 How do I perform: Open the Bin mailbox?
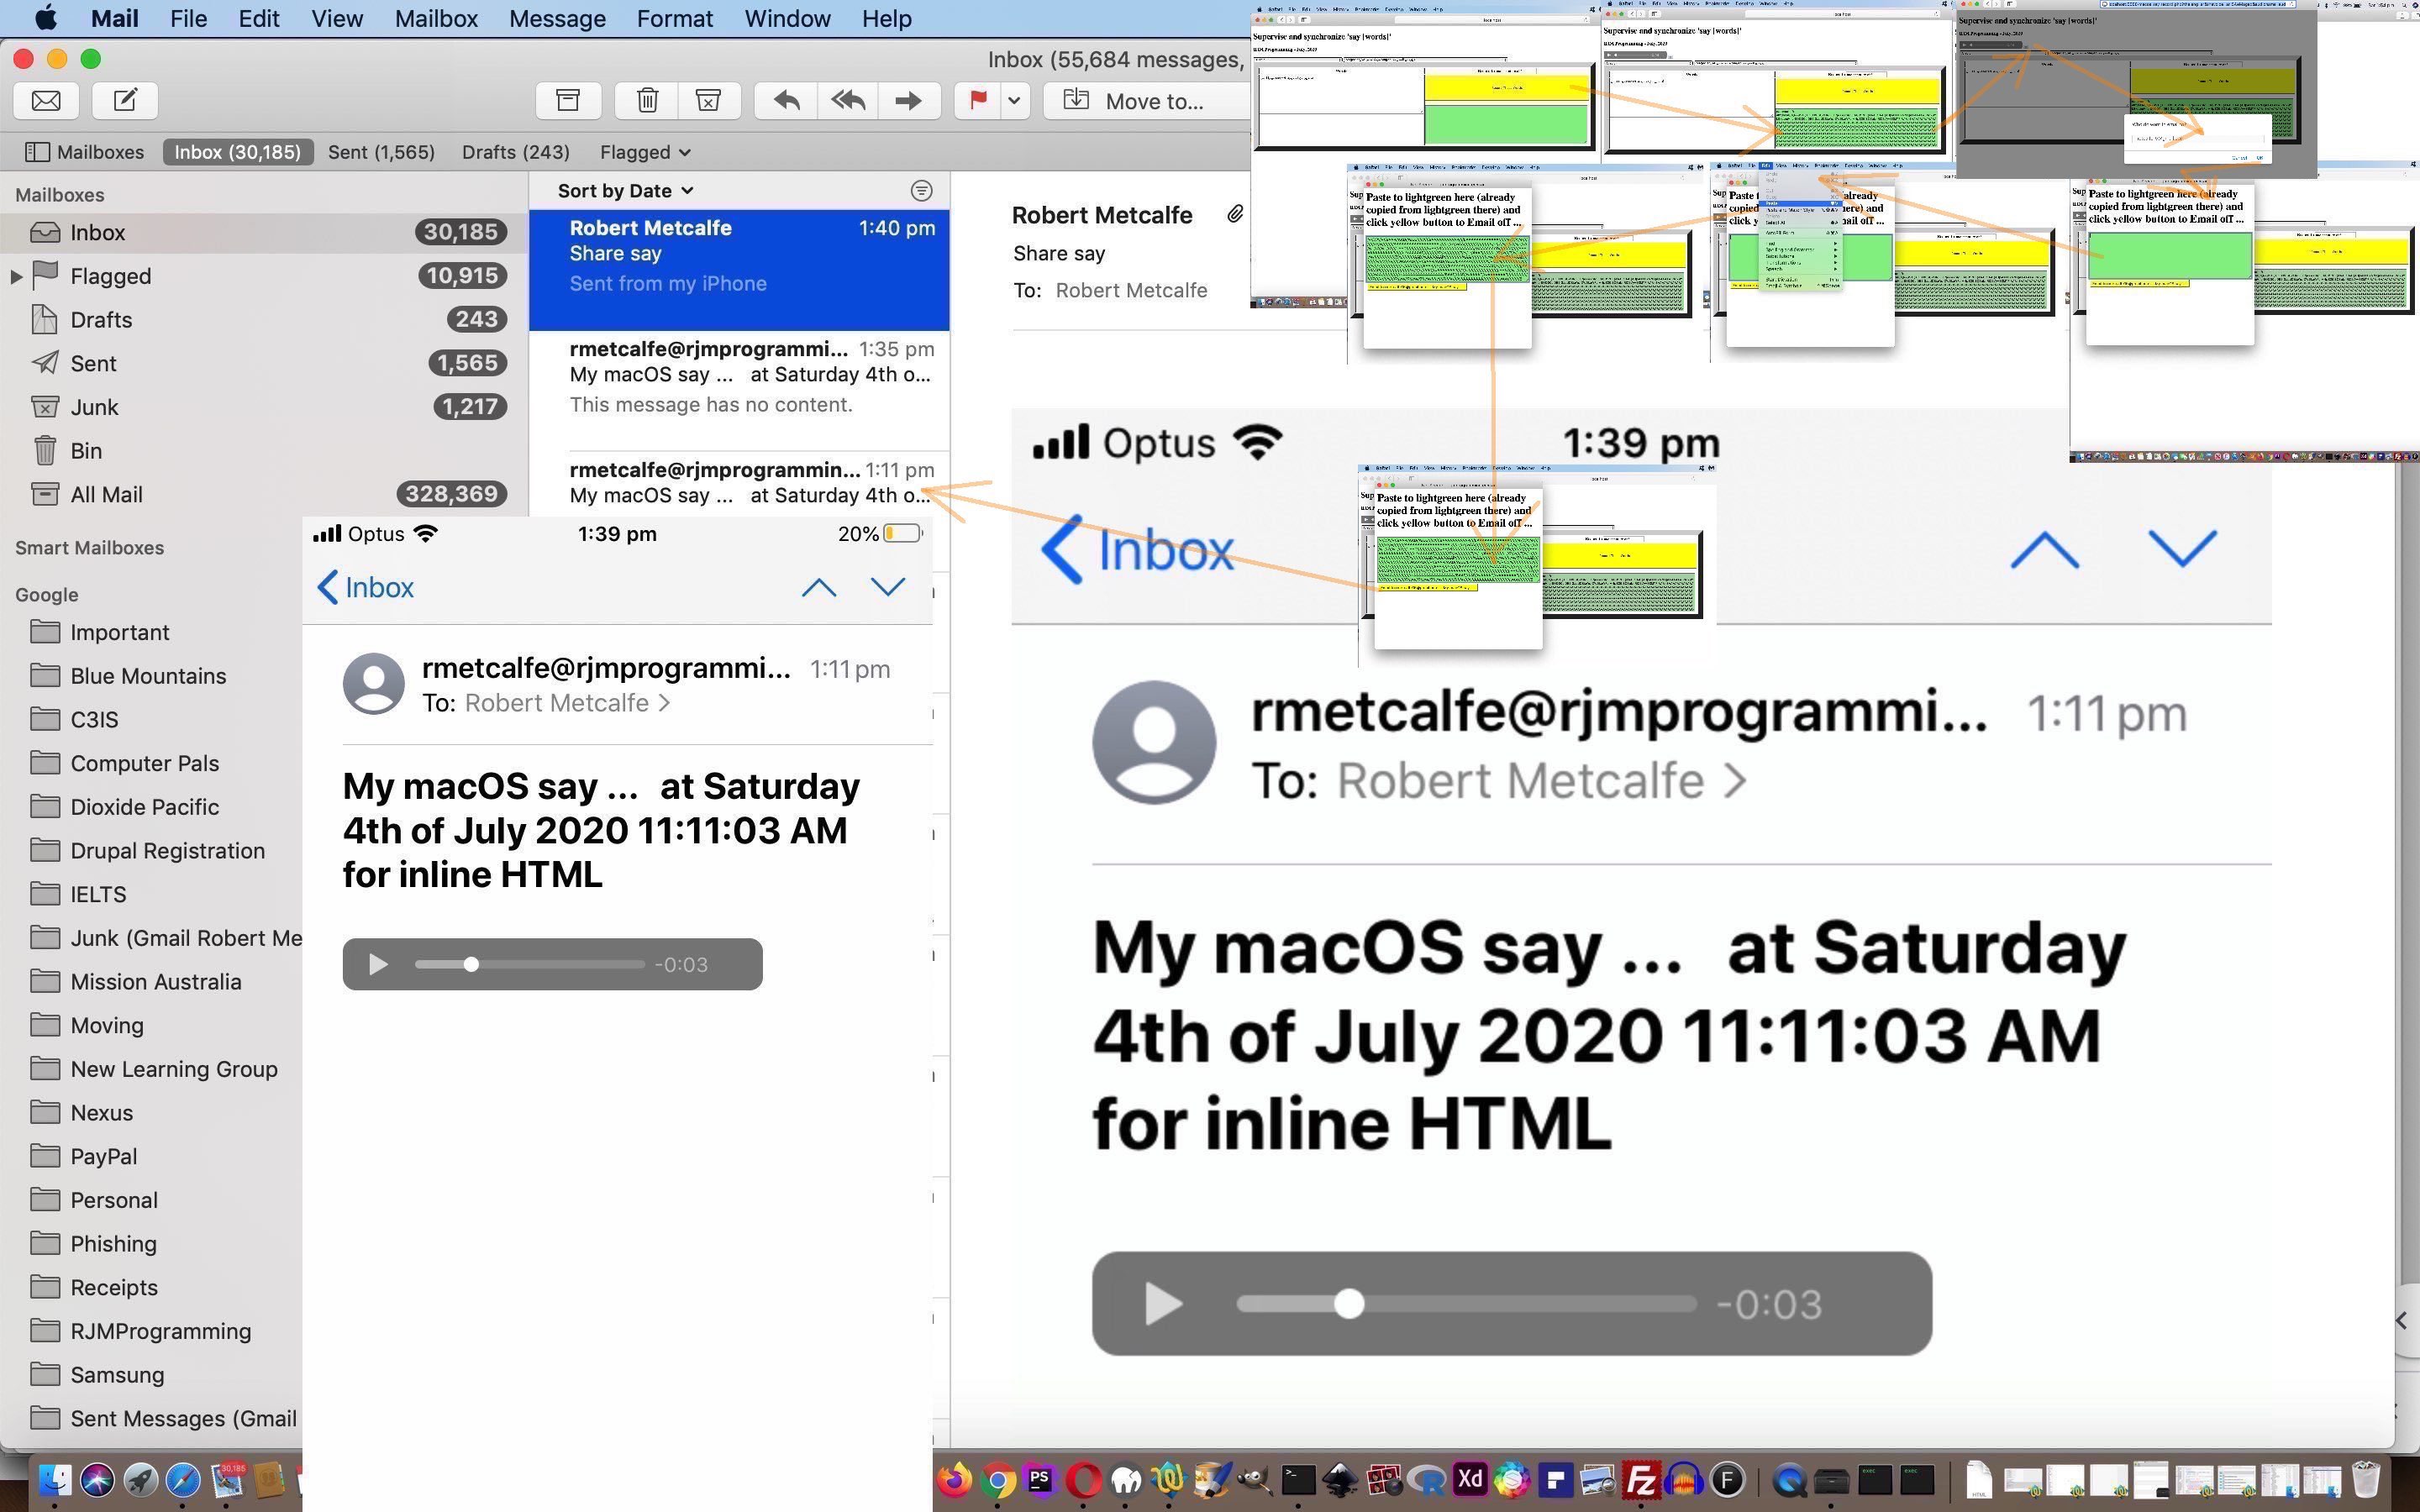click(264, 451)
